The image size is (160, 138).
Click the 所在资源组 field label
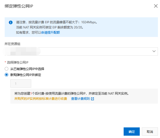coord(12,44)
